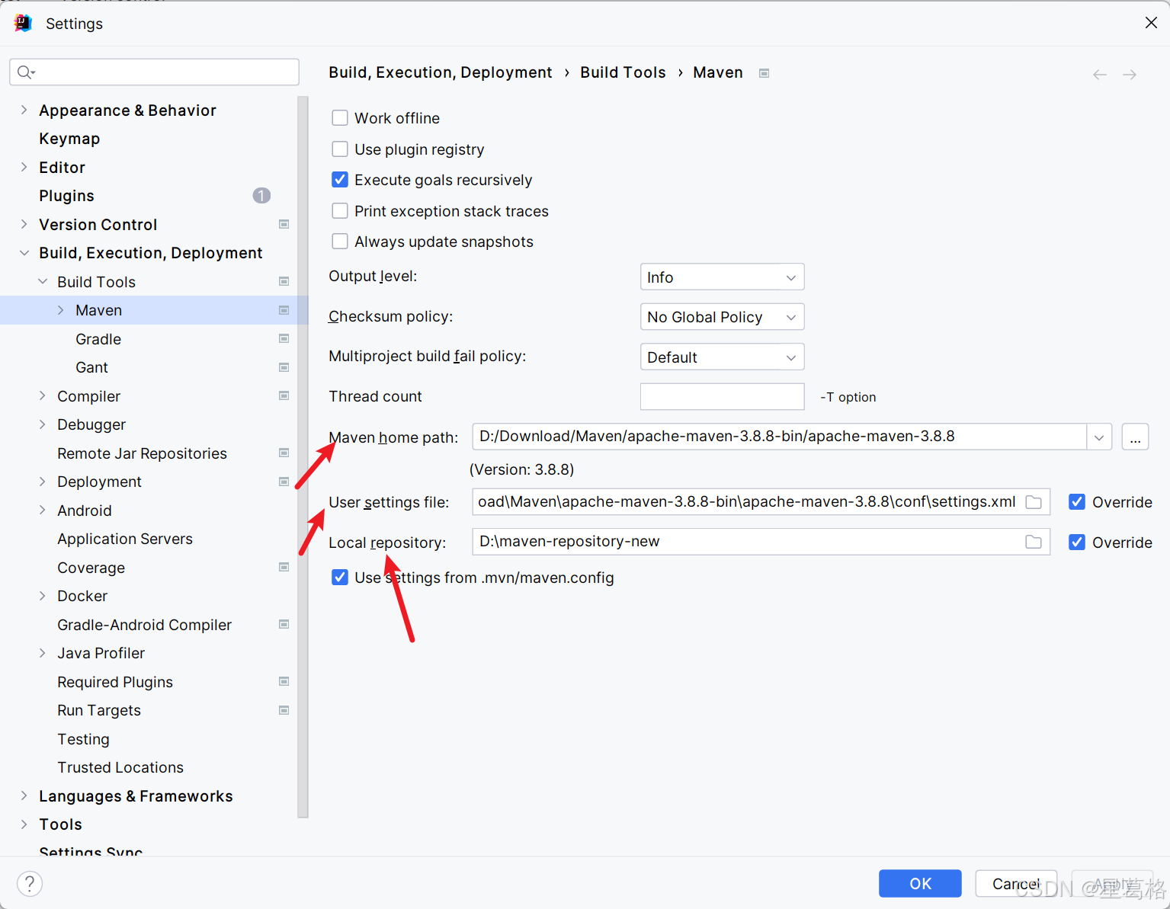Click project icon next to Remote Jar Repositories
The height and width of the screenshot is (909, 1170).
(284, 453)
